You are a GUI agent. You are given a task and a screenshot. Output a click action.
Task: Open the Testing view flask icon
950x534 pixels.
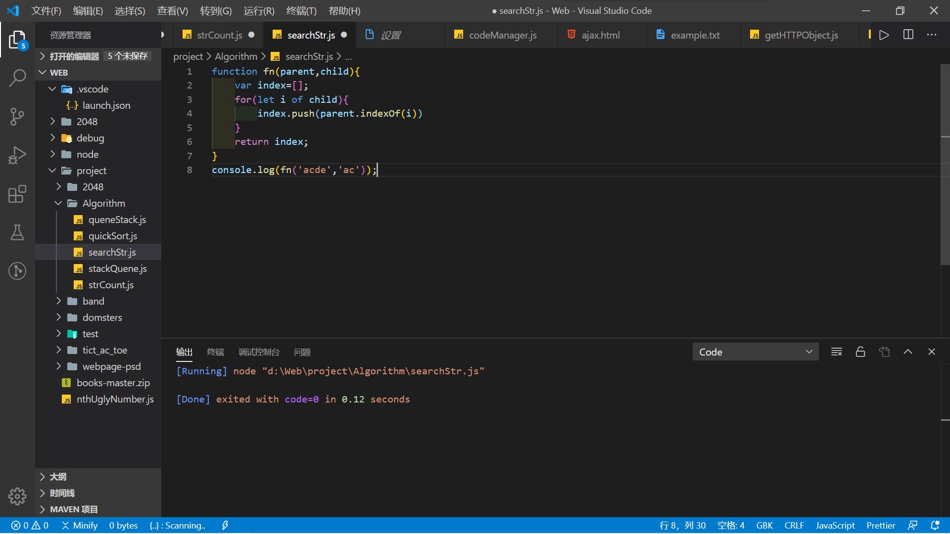pyautogui.click(x=17, y=233)
